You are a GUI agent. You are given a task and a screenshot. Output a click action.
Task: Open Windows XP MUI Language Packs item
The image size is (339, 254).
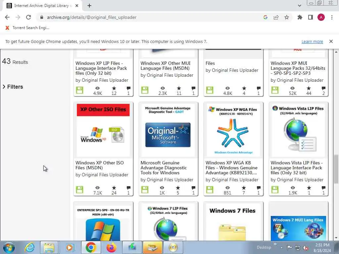pyautogui.click(x=298, y=68)
